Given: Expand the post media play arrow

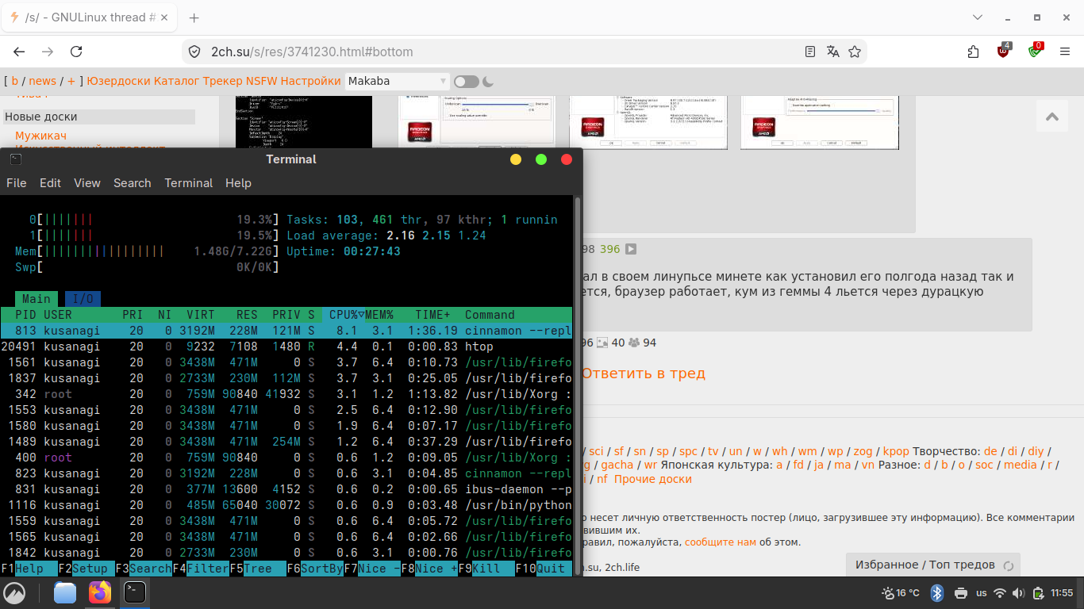Looking at the screenshot, I should [631, 249].
